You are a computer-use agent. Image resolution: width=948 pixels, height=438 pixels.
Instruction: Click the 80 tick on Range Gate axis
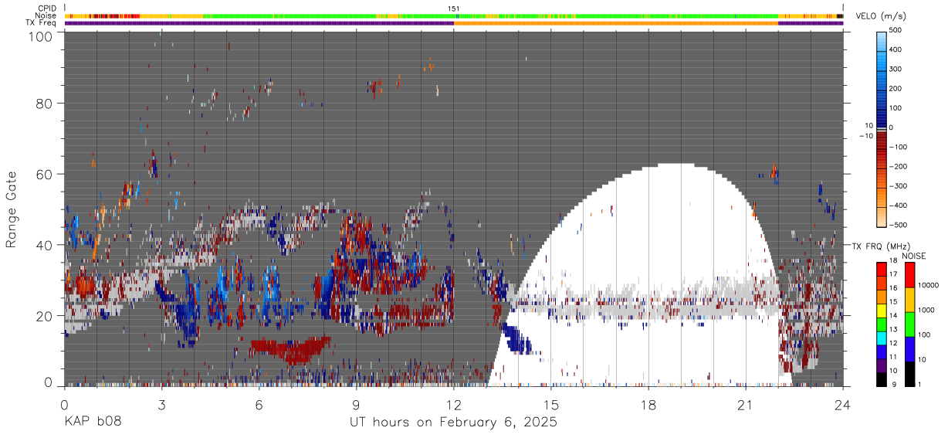44,103
